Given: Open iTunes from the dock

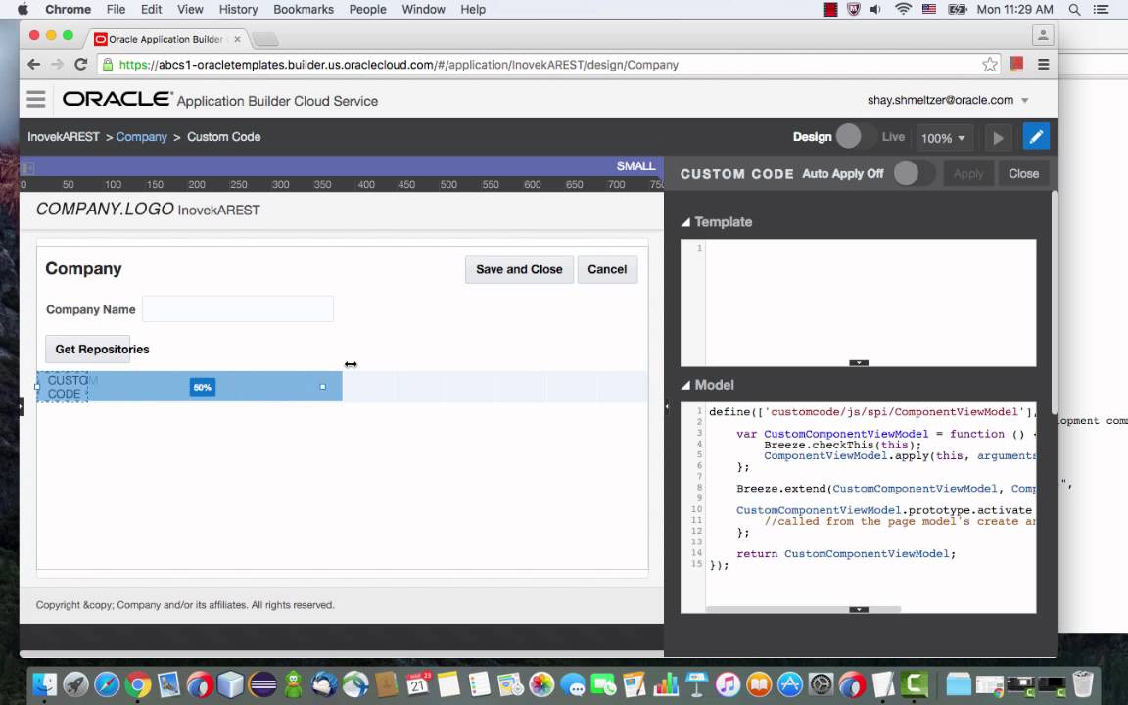Looking at the screenshot, I should coord(728,684).
